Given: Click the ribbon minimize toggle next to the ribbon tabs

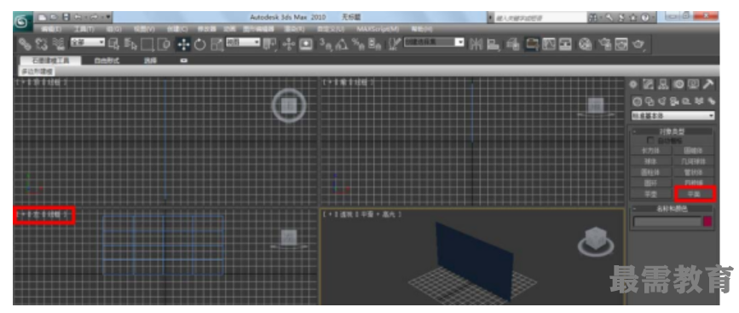Looking at the screenshot, I should 184,61.
